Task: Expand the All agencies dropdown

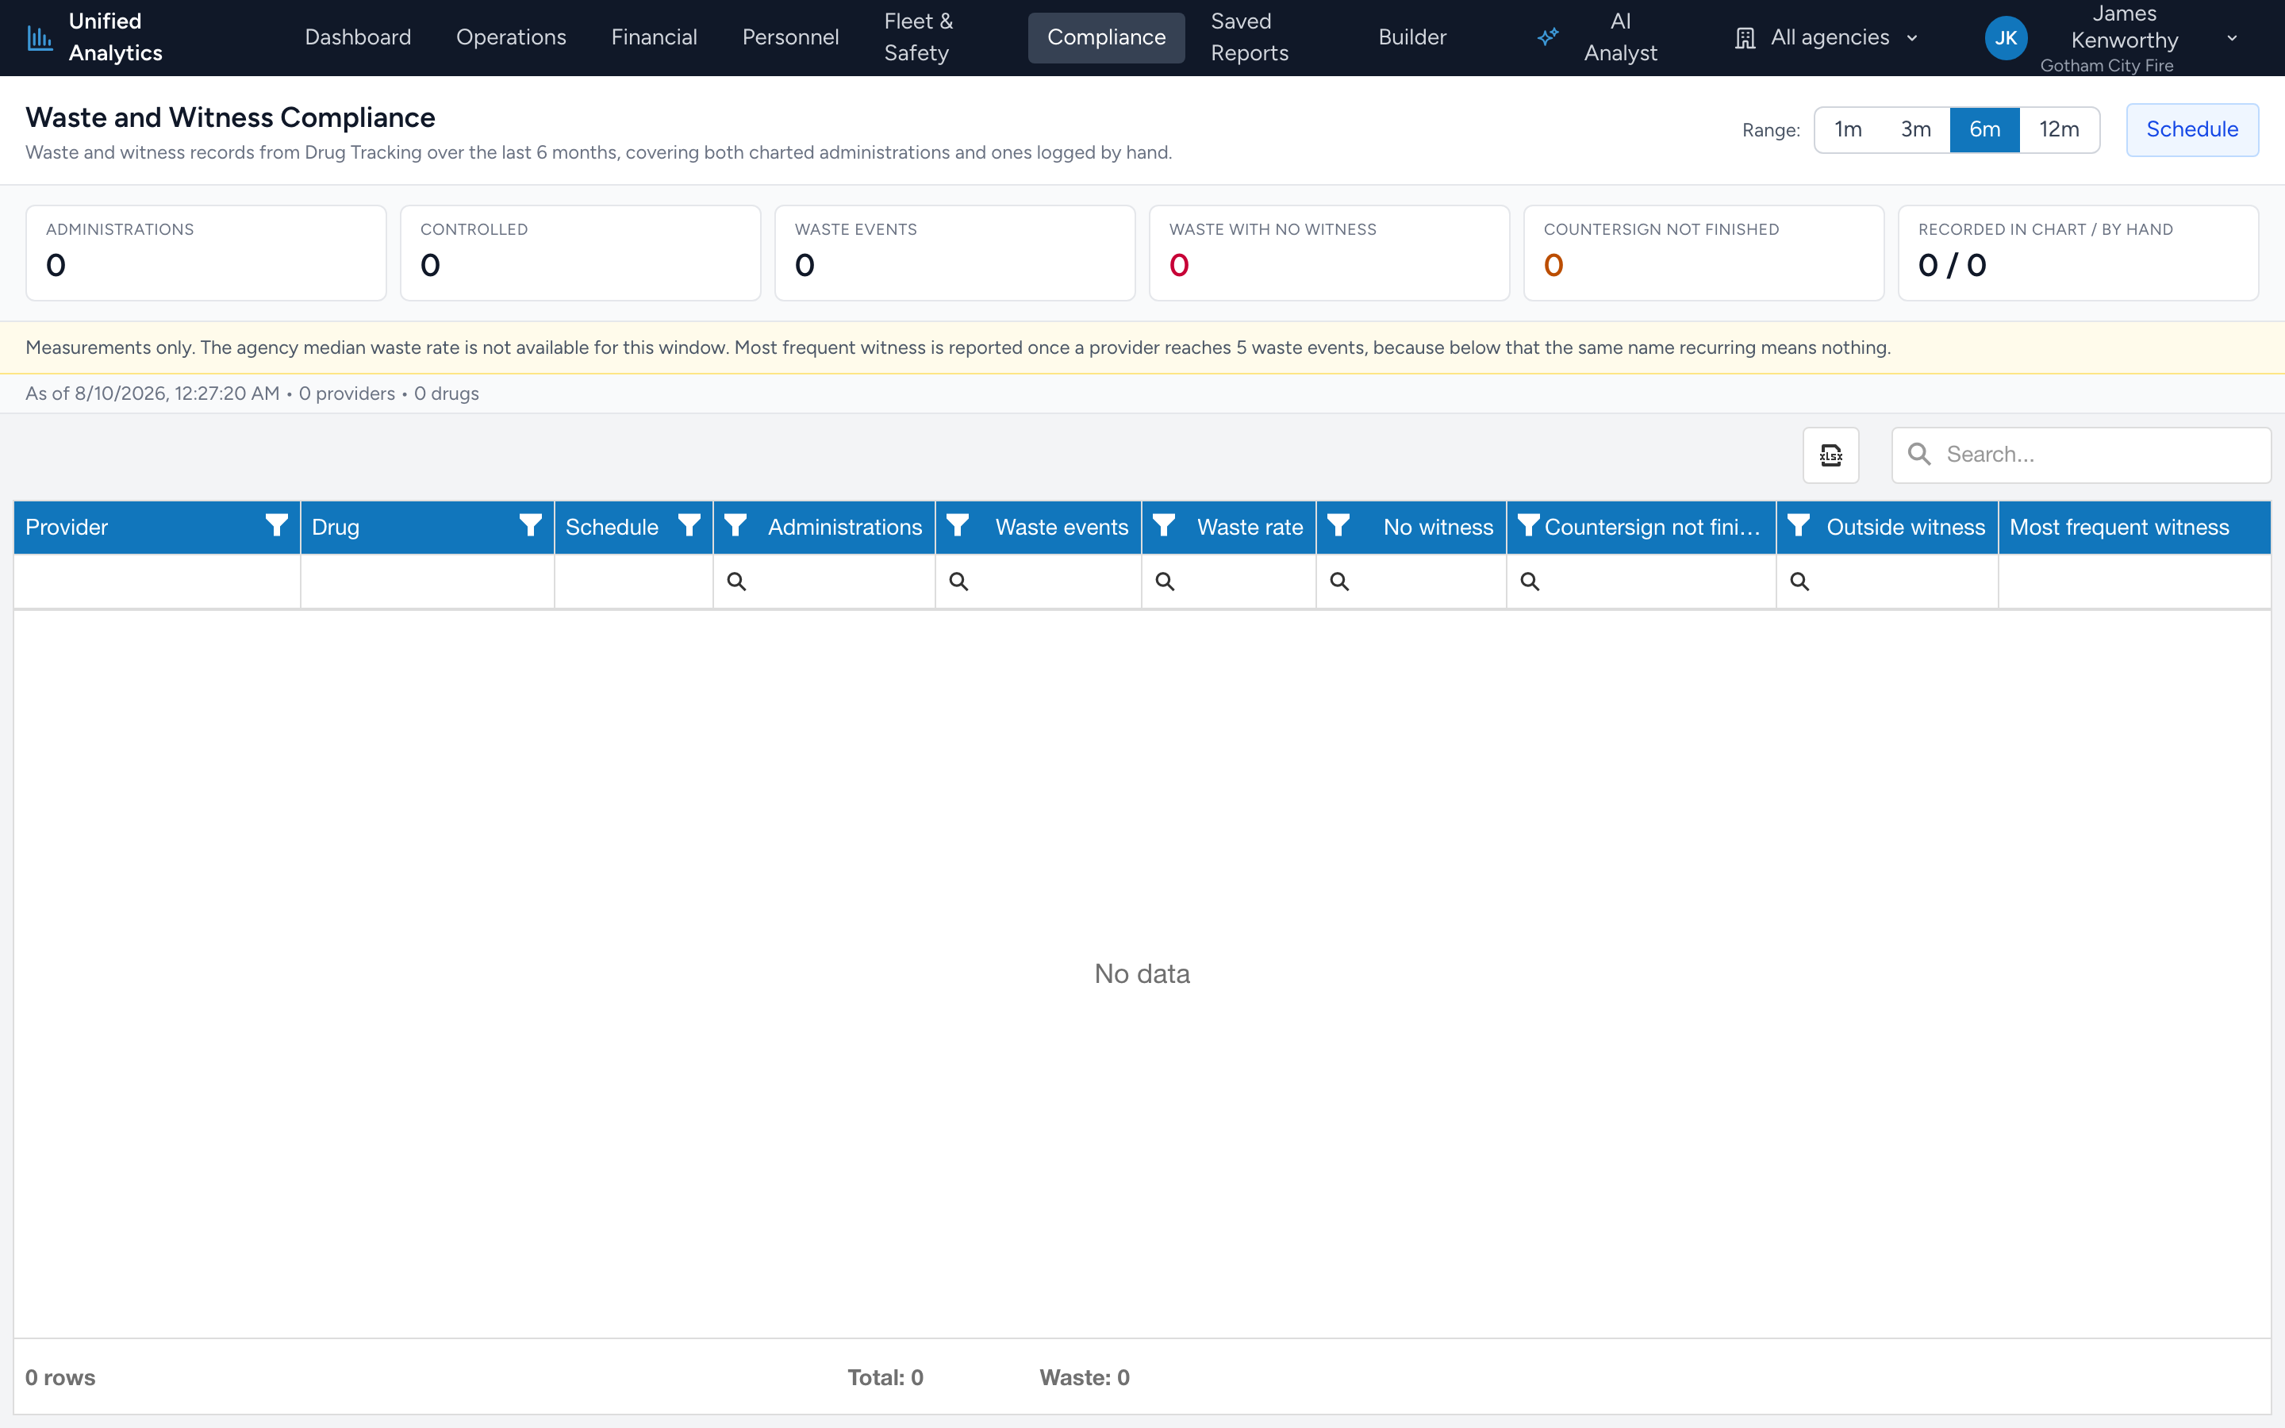Action: pos(1827,38)
